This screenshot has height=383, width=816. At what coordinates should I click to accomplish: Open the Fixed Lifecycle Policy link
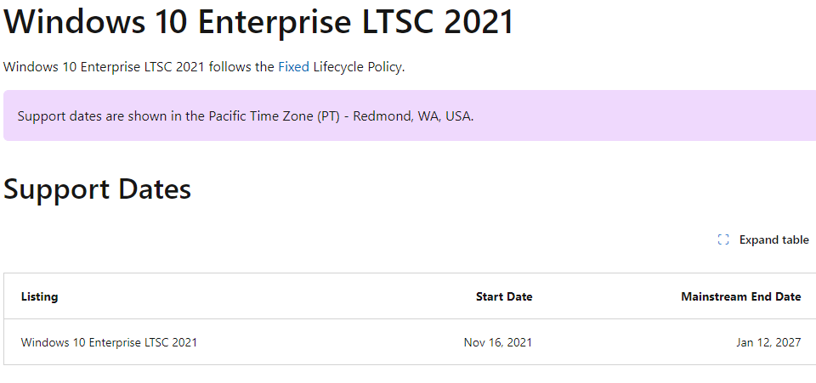[x=293, y=67]
